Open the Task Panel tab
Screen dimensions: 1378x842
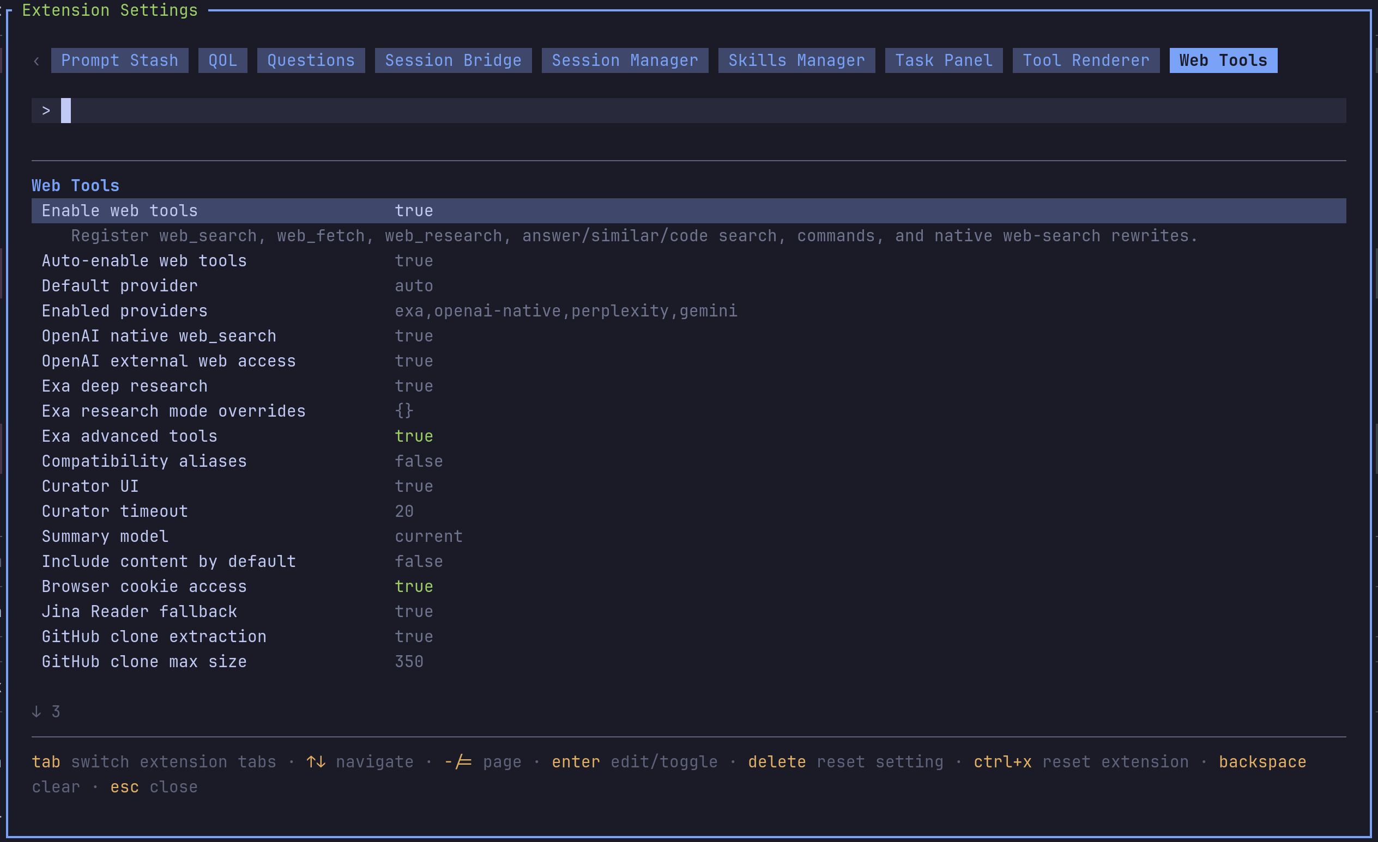944,60
